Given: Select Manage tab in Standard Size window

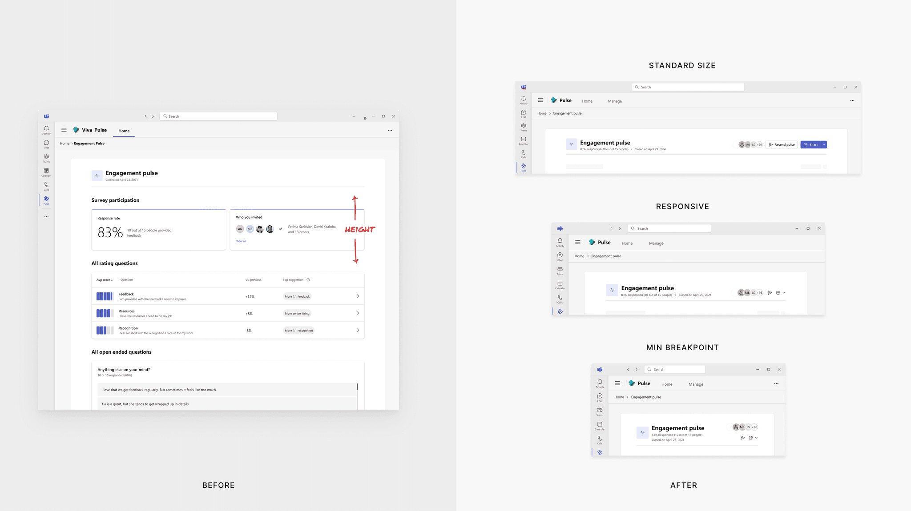Looking at the screenshot, I should pos(615,101).
